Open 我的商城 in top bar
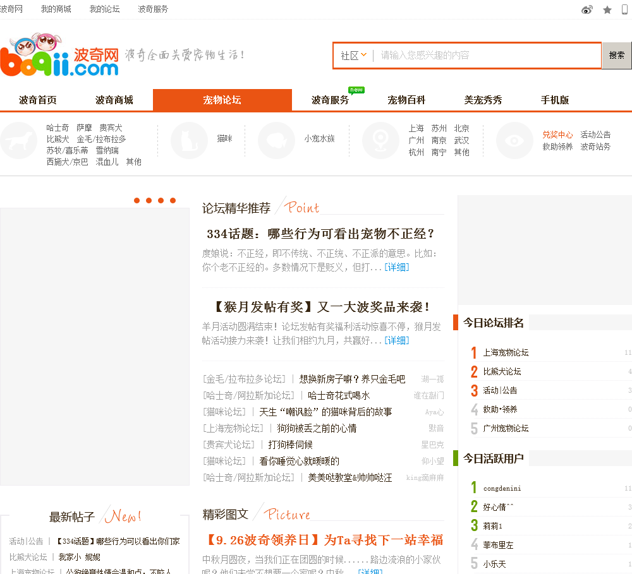 click(56, 9)
